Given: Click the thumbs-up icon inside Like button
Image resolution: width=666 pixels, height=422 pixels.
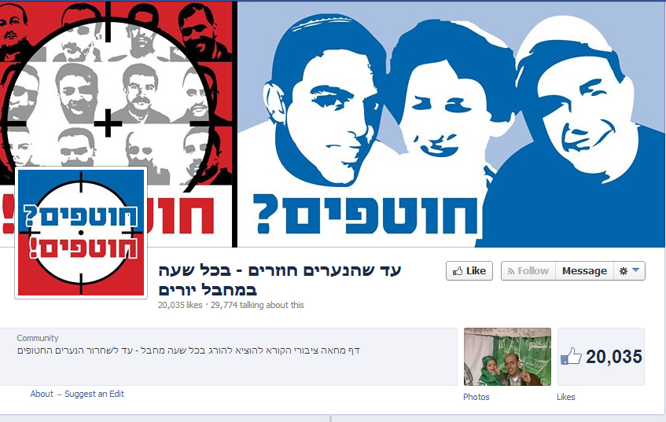Looking at the screenshot, I should (x=458, y=271).
